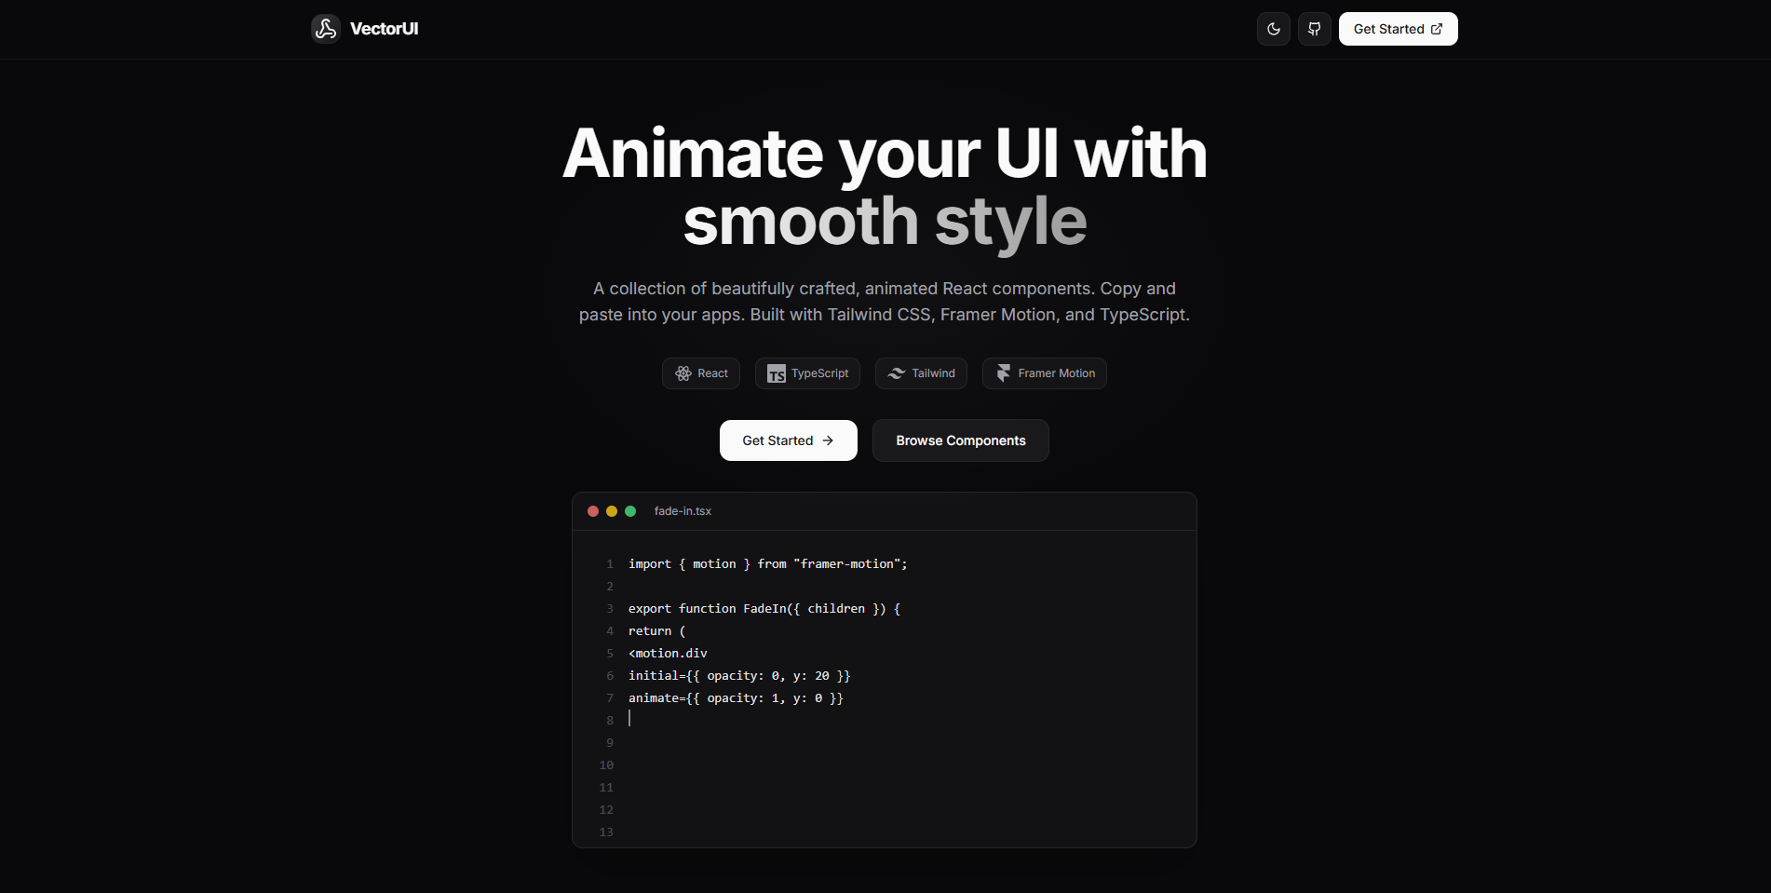Select the TypeScript badge

807,373
